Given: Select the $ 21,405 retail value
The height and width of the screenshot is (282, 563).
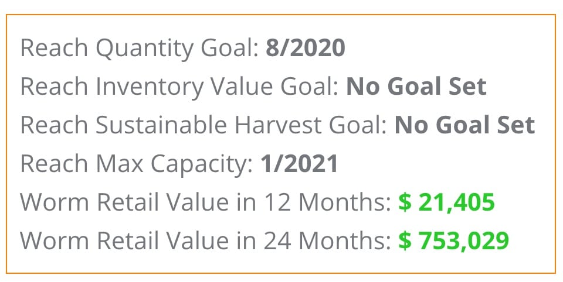Looking at the screenshot, I should (447, 202).
